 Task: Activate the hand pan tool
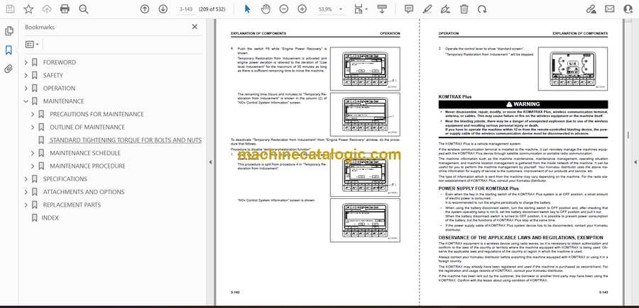266,9
